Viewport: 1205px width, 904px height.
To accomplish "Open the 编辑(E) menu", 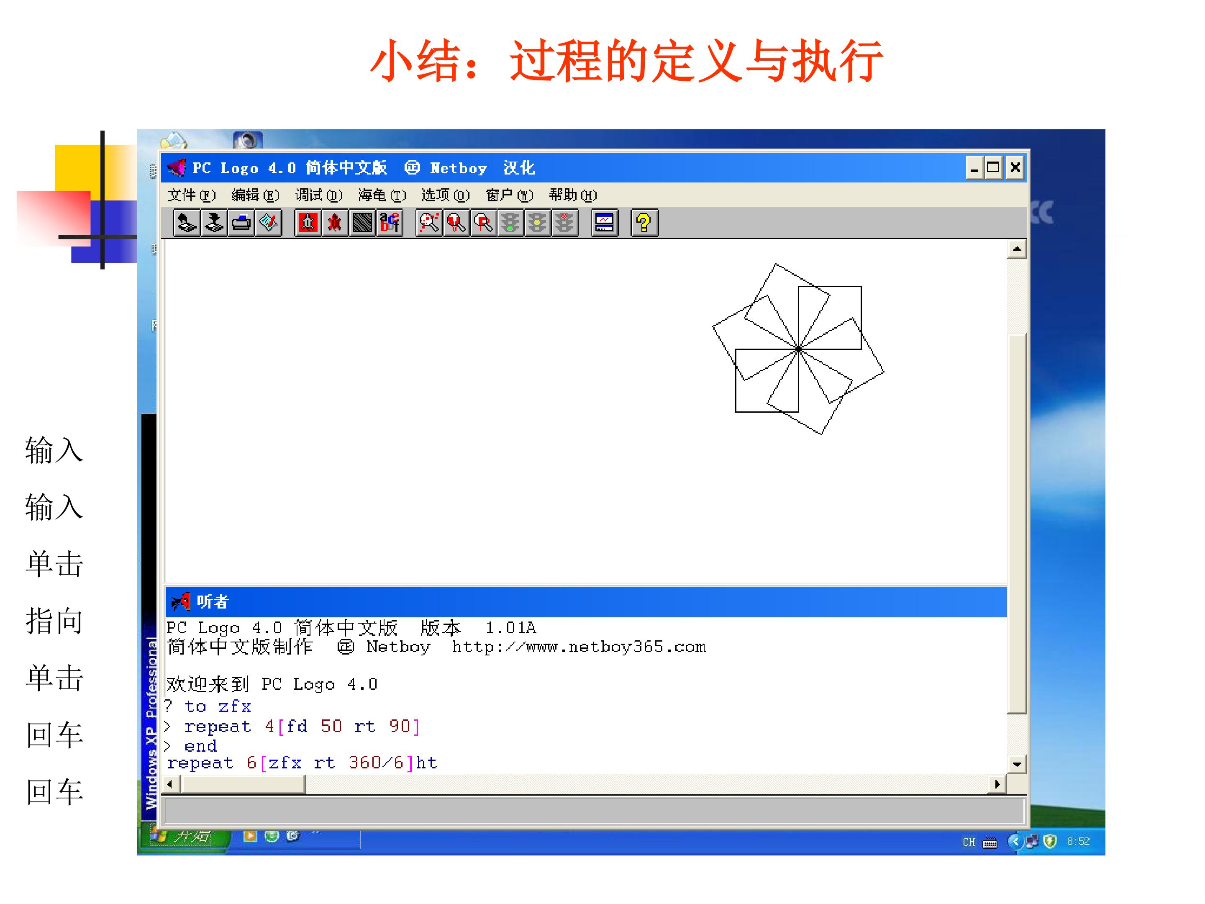I will pos(255,195).
